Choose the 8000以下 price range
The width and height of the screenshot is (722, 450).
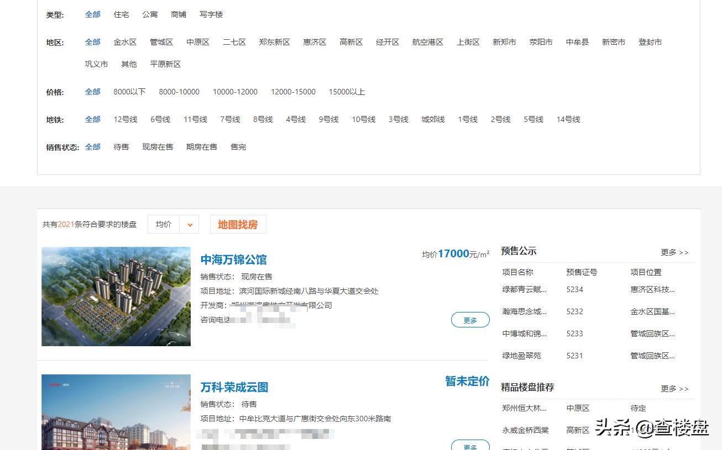[x=129, y=92]
